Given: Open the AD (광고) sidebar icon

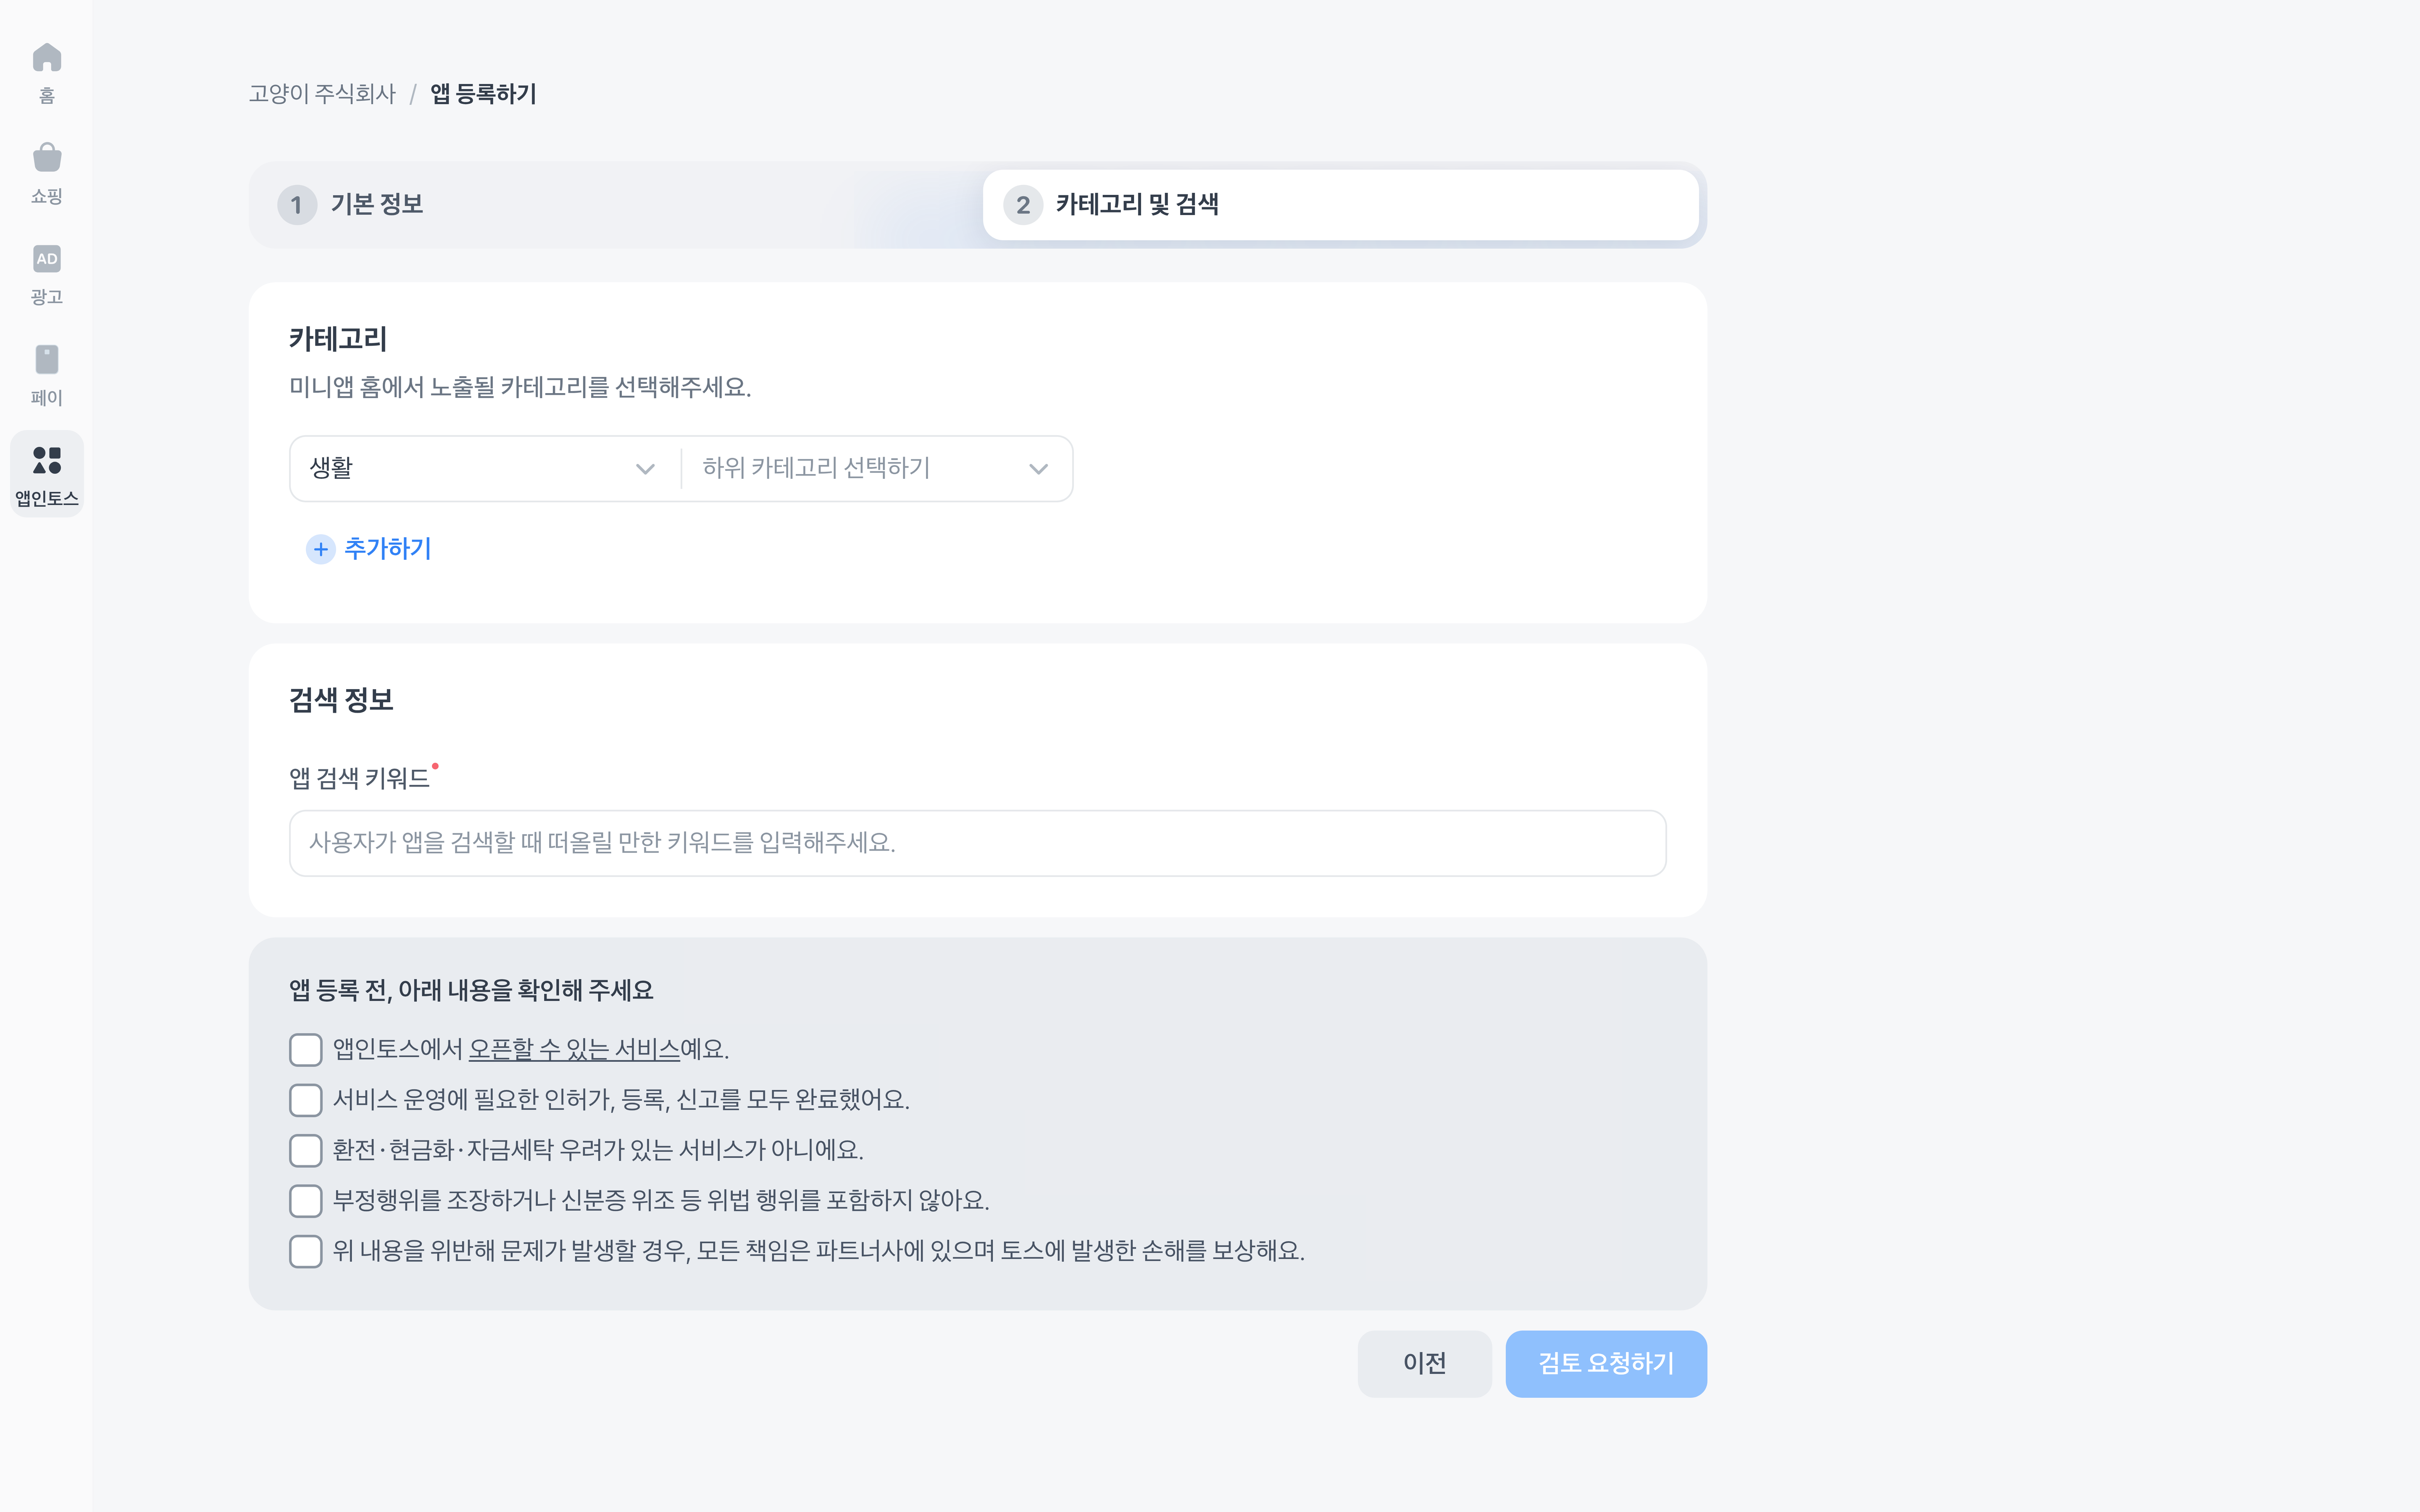Looking at the screenshot, I should (x=47, y=259).
